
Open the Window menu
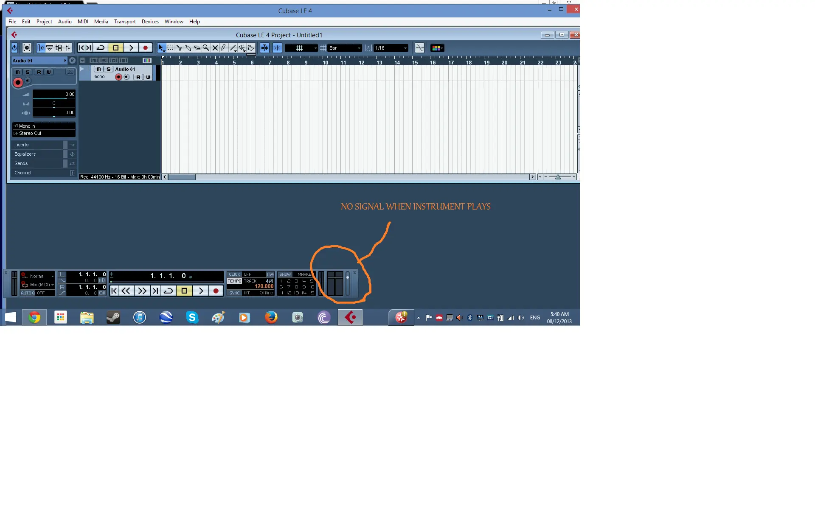pyautogui.click(x=174, y=22)
